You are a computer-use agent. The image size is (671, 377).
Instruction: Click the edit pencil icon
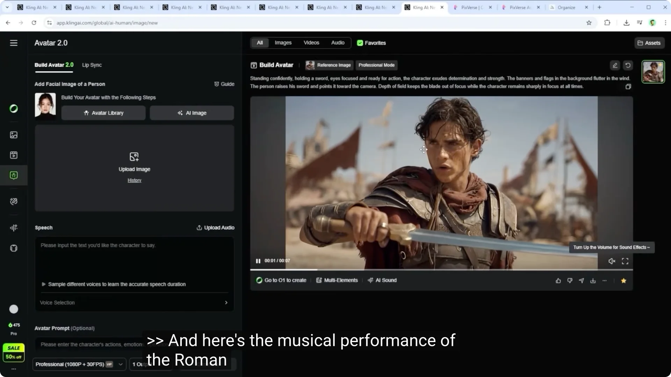(x=615, y=65)
